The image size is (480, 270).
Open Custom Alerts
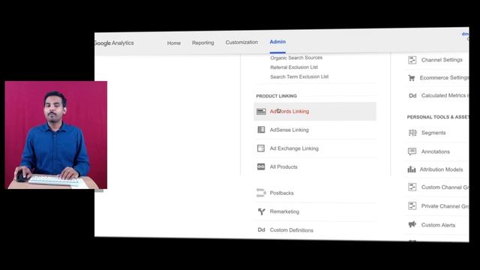438,225
